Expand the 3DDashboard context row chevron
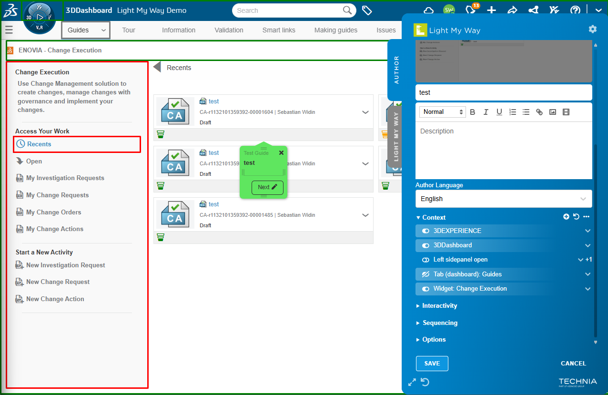The width and height of the screenshot is (608, 395). pyautogui.click(x=588, y=245)
